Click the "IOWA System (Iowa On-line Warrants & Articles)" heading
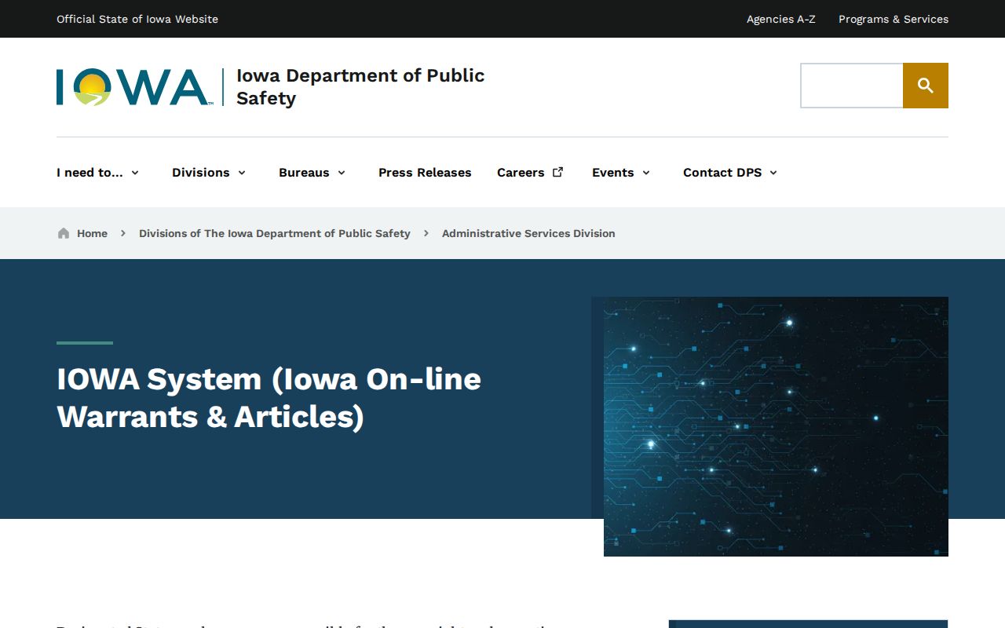 pos(269,398)
